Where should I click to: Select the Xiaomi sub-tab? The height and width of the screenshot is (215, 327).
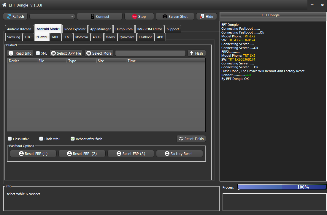[x=110, y=37]
